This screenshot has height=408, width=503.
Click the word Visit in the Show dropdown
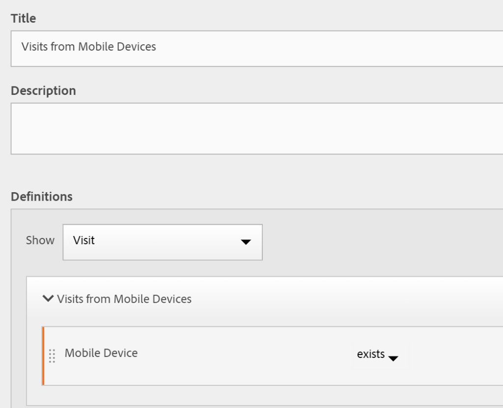(x=84, y=241)
